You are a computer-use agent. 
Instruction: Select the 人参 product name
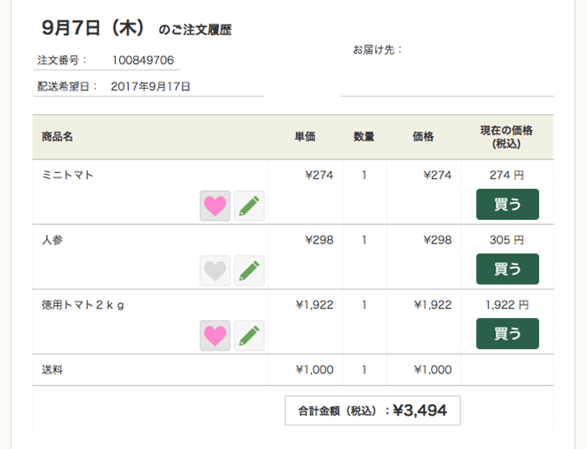[x=52, y=240]
